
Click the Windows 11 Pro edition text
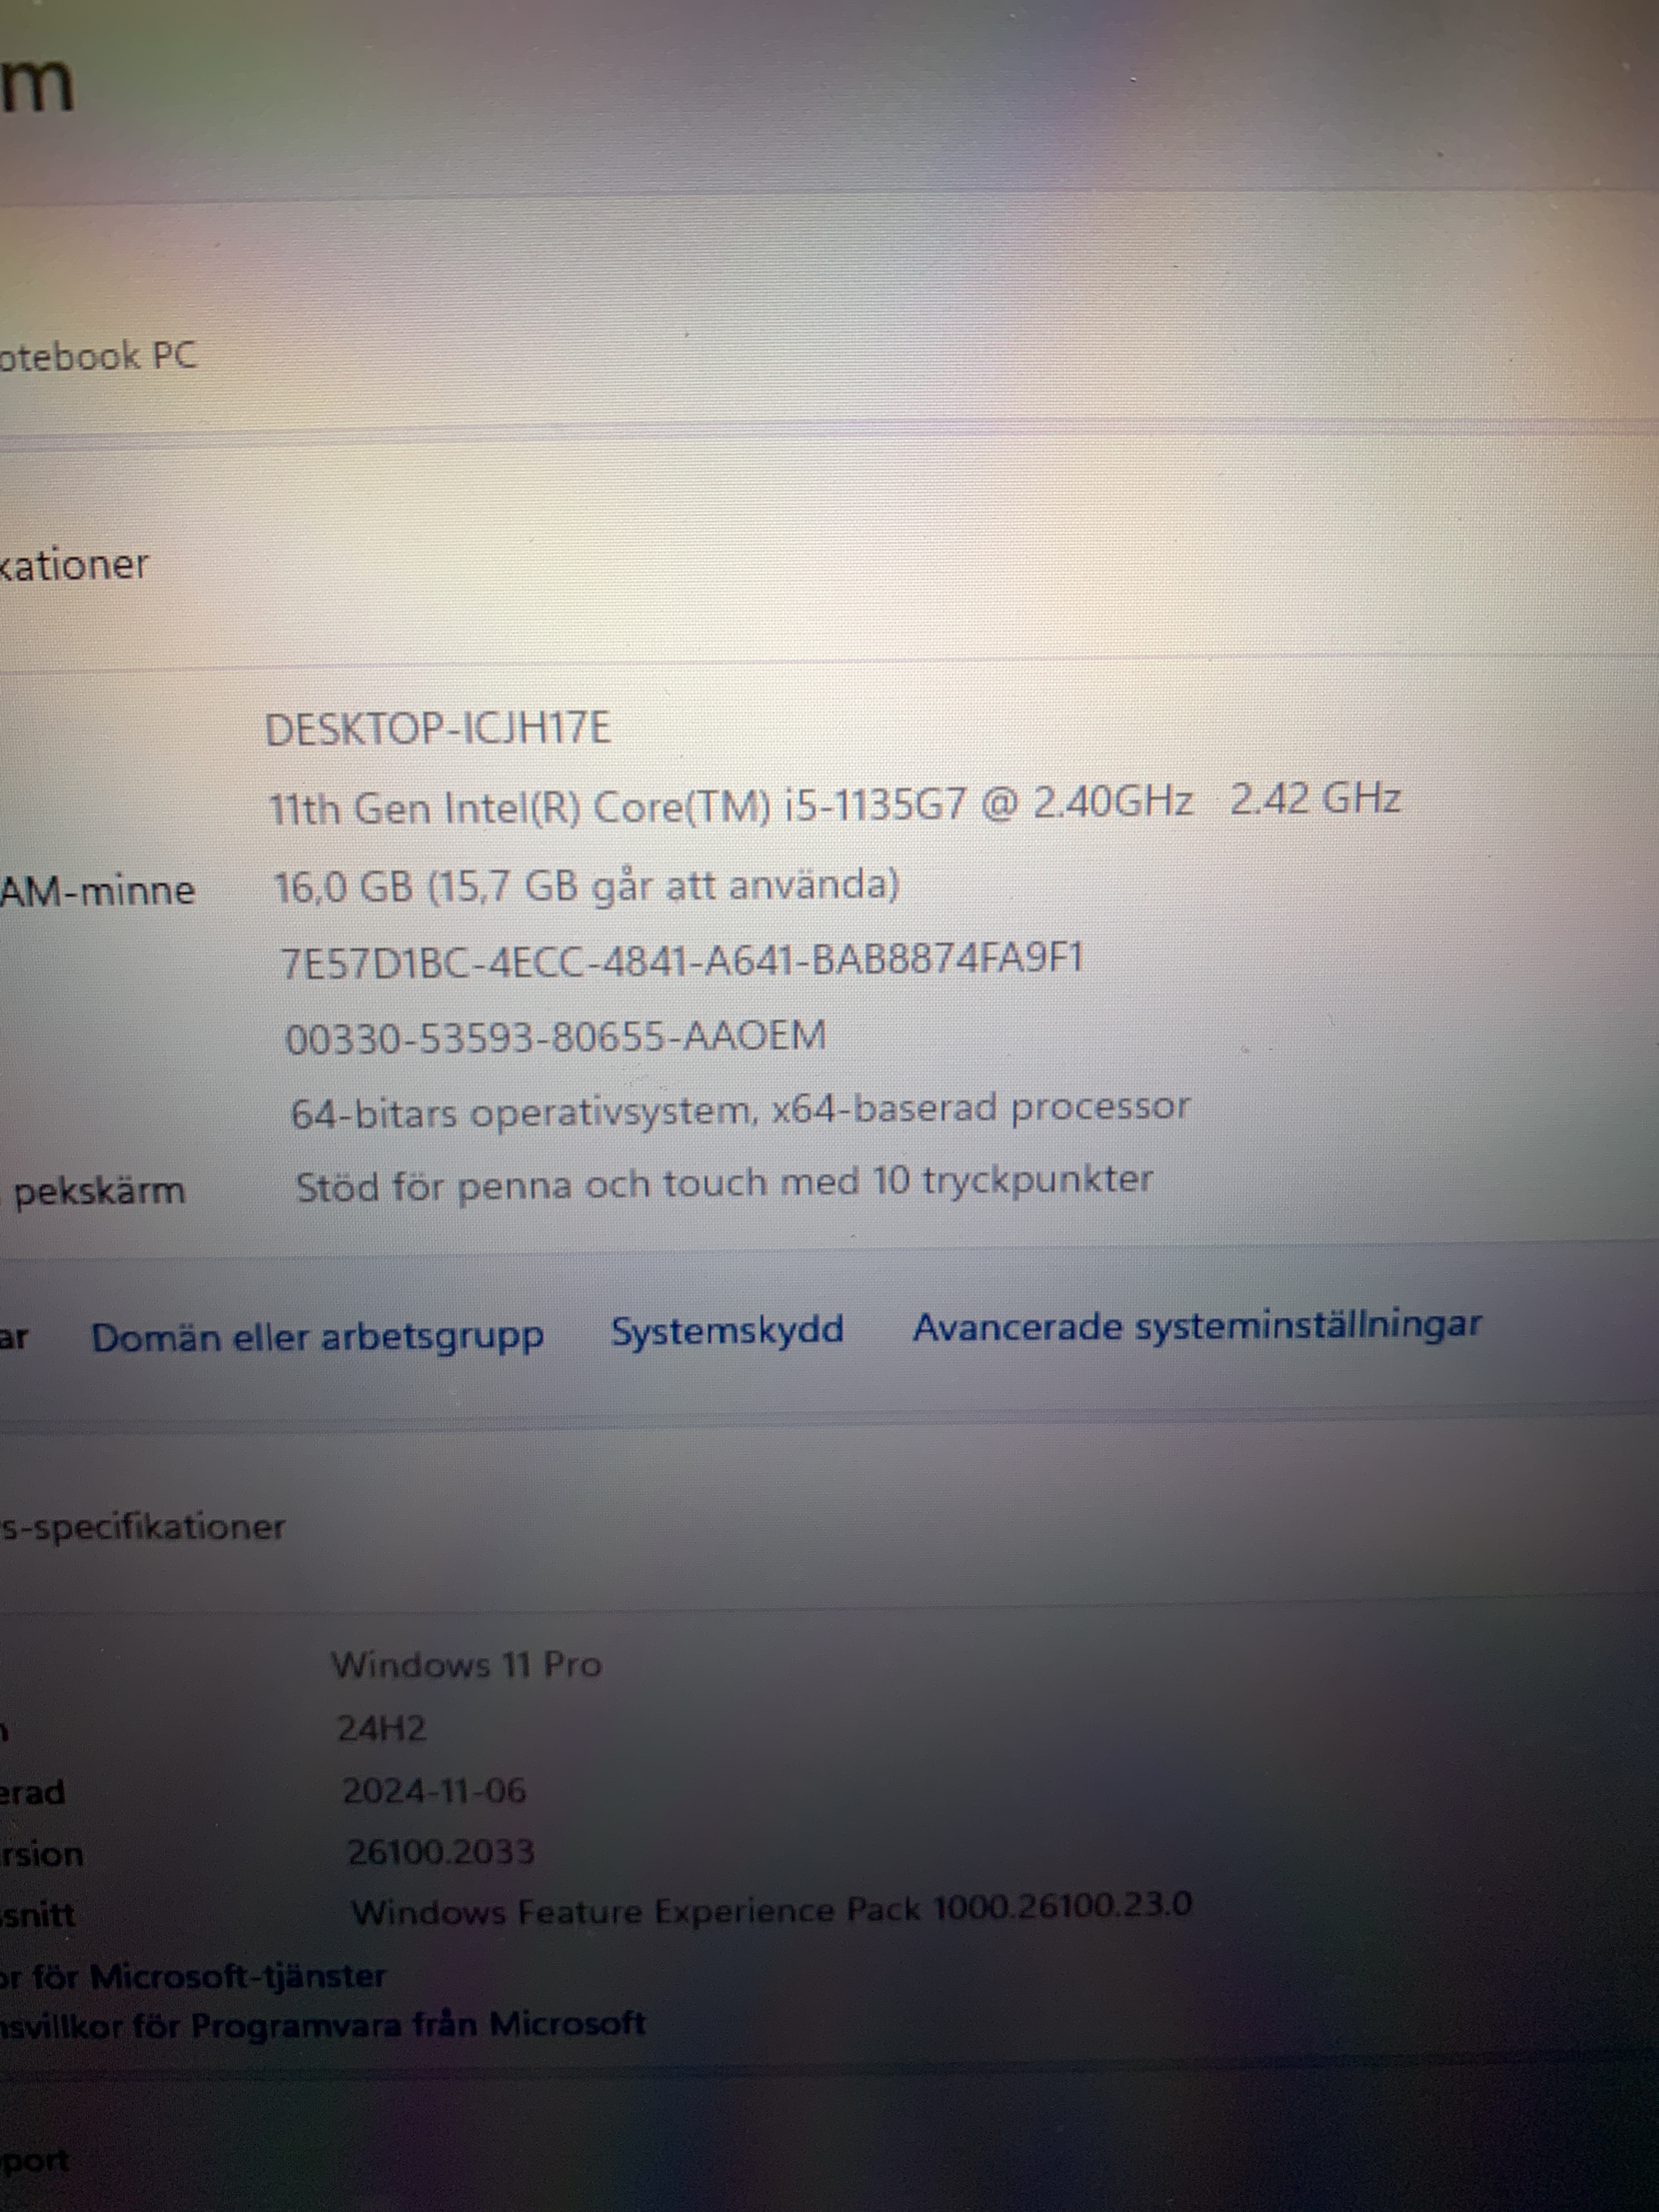[466, 1664]
